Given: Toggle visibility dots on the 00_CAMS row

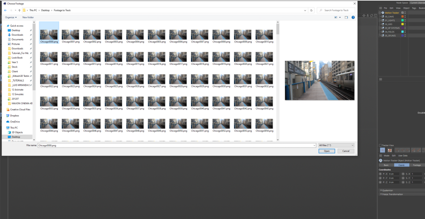Looking at the screenshot, I should coord(405,17).
